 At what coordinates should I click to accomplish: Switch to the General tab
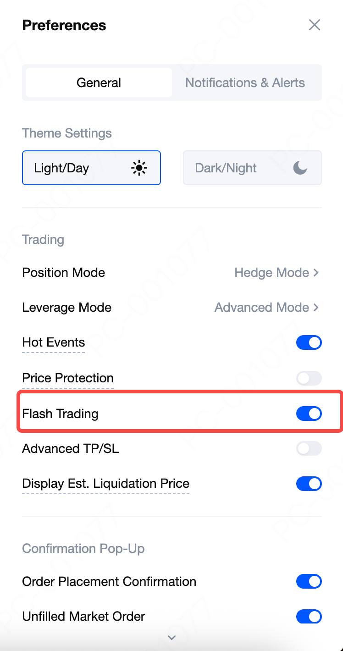pyautogui.click(x=99, y=83)
